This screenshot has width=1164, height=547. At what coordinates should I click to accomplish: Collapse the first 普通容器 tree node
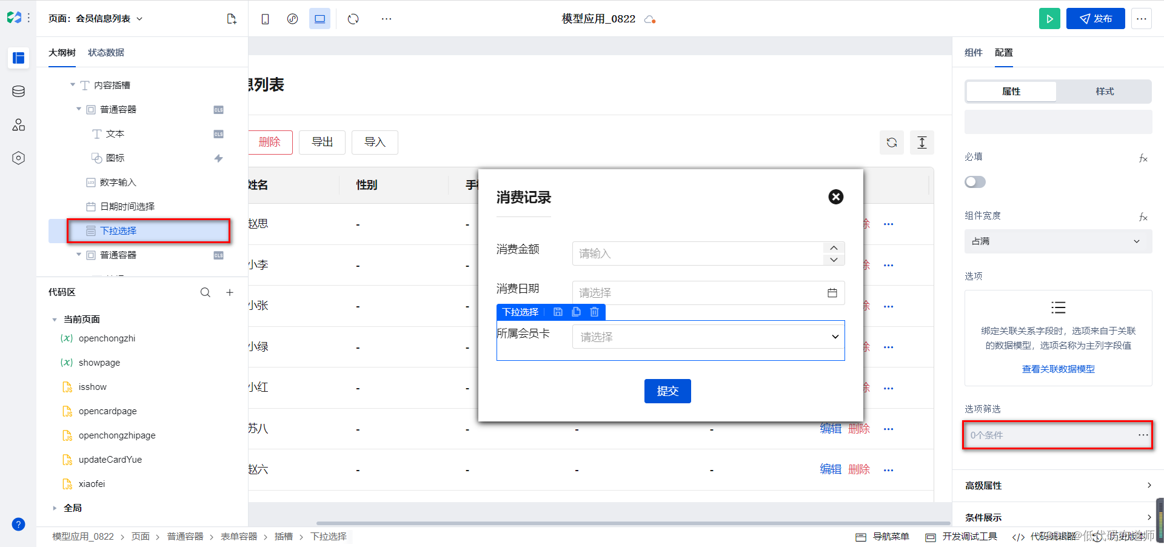[x=79, y=109]
